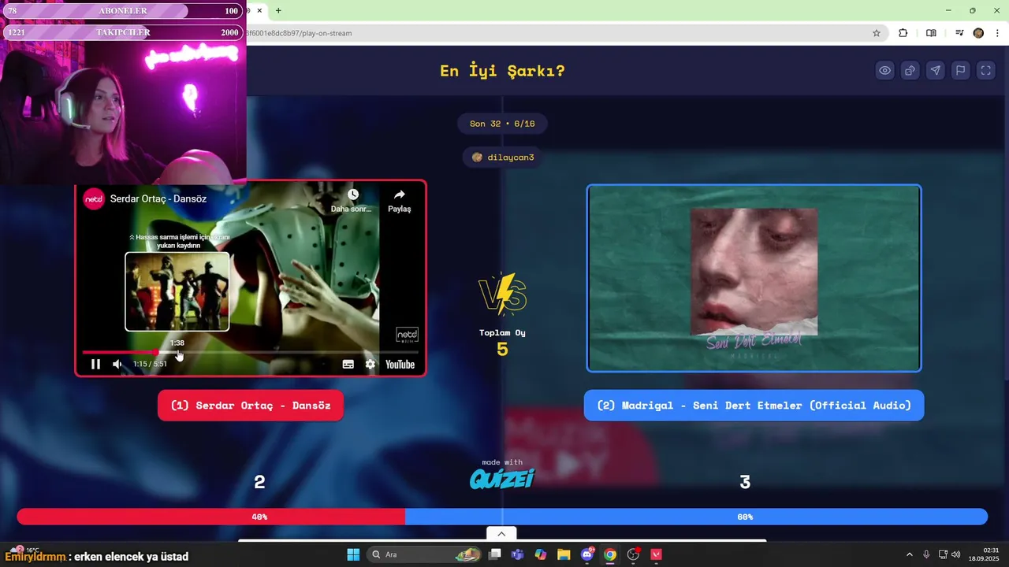Bookmark the page with the star icon
Screen dimensions: 1009x567
coord(877,33)
